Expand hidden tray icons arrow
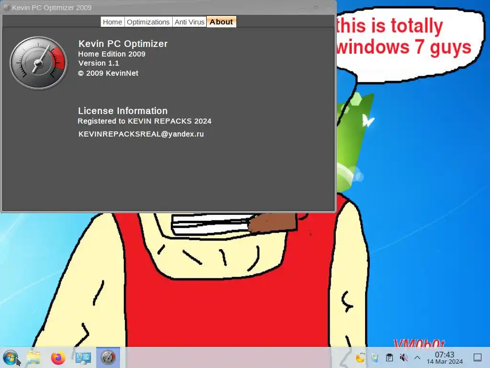Screen dimensions: 490x368 417,357
